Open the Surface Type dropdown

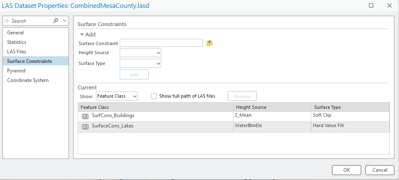(140, 64)
